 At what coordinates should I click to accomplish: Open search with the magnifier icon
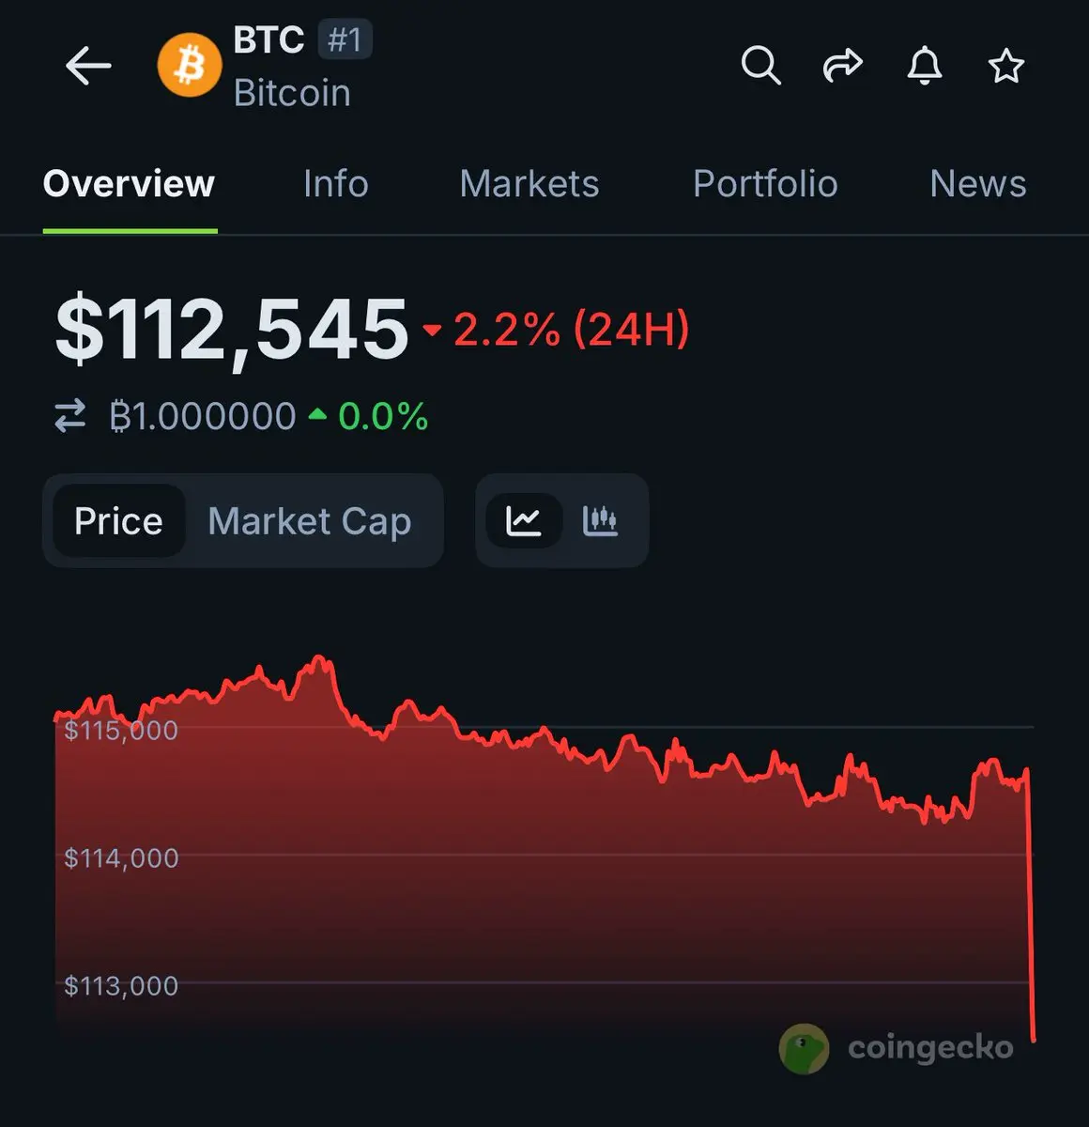[760, 66]
